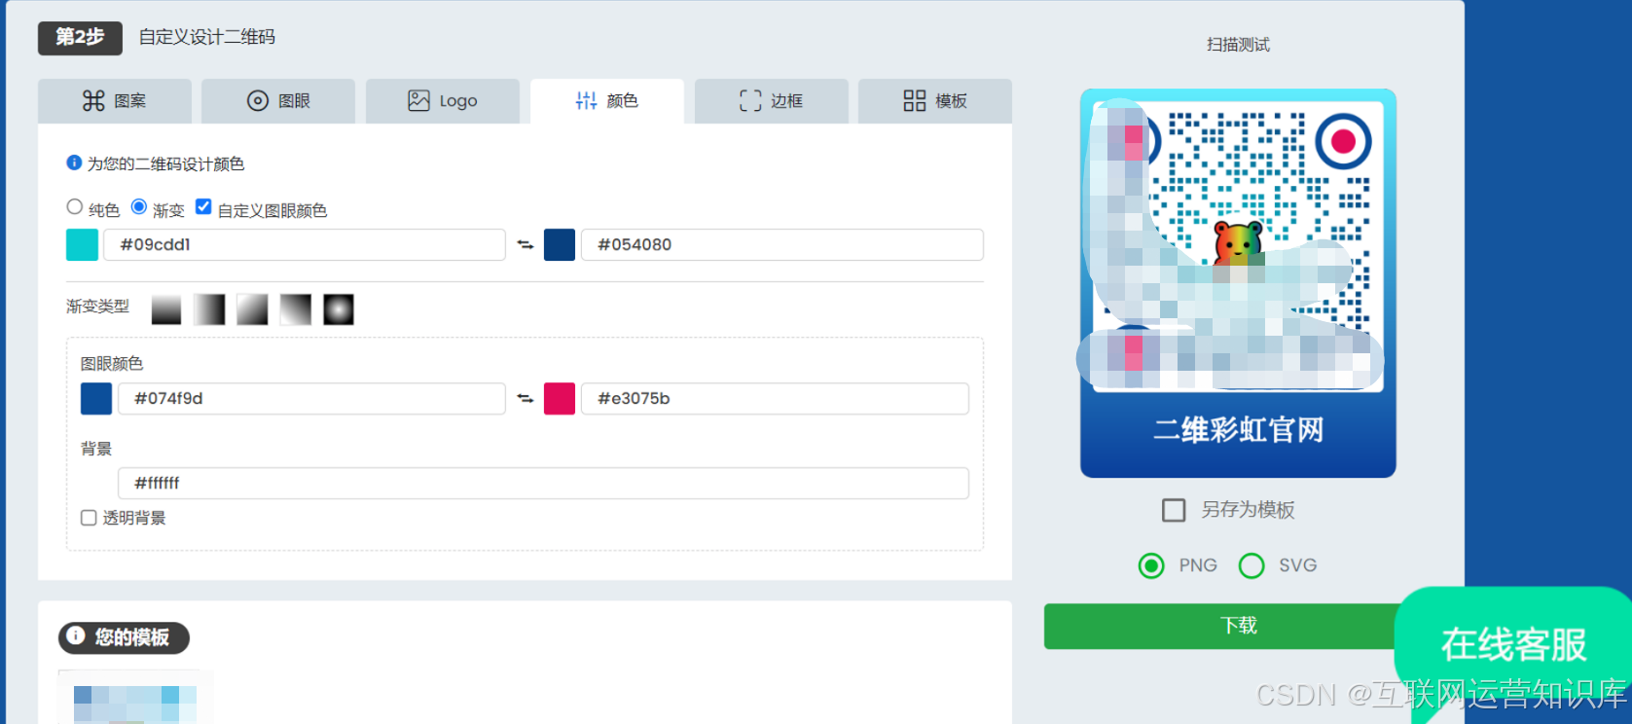Edit the #054080 color input field
This screenshot has height=724, width=1632.
click(x=782, y=244)
